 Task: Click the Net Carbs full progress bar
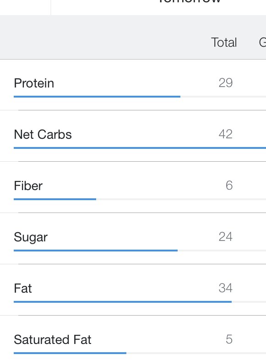pyautogui.click(x=140, y=148)
